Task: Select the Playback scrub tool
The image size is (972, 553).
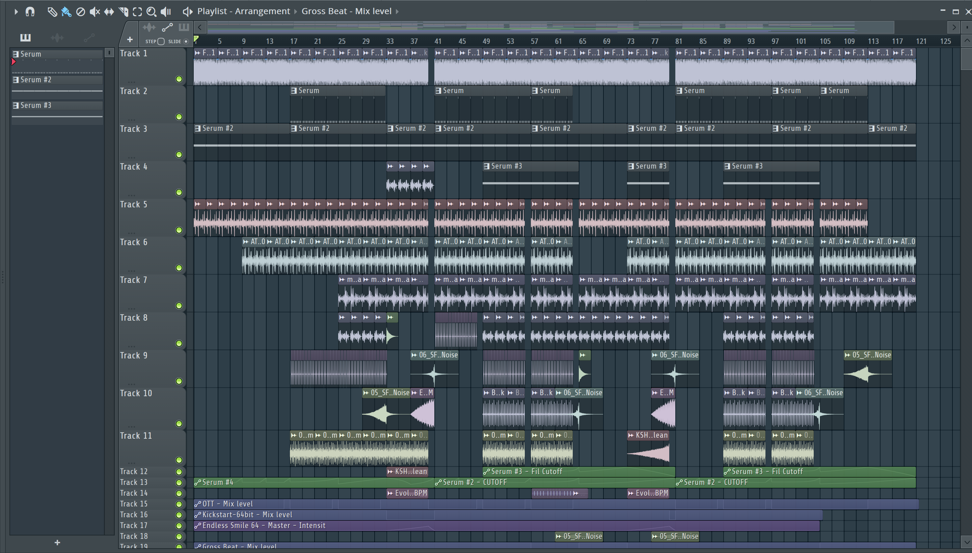Action: pos(166,12)
